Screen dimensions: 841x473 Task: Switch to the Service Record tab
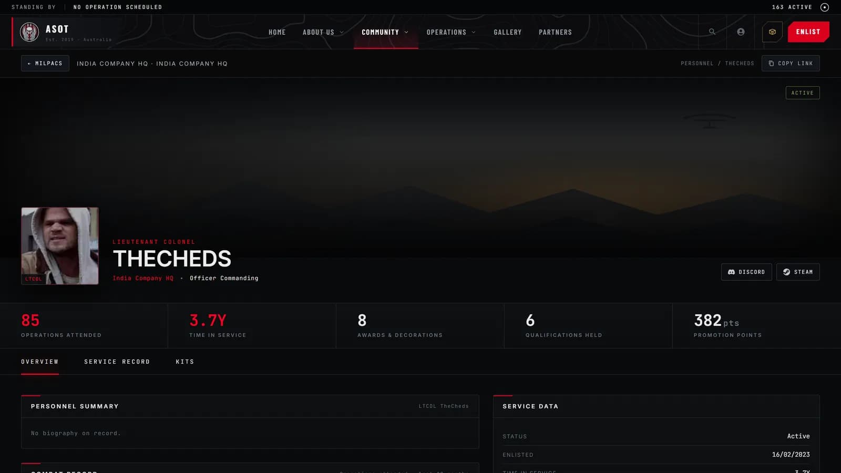117,362
